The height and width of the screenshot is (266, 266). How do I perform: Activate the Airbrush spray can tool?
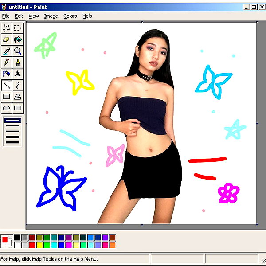[x=7, y=74]
